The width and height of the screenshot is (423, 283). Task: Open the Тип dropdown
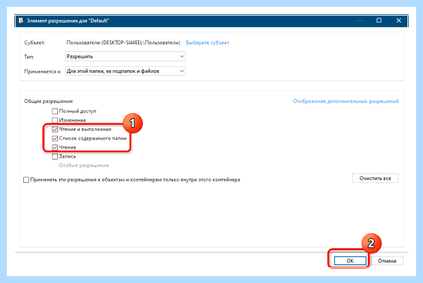(125, 57)
